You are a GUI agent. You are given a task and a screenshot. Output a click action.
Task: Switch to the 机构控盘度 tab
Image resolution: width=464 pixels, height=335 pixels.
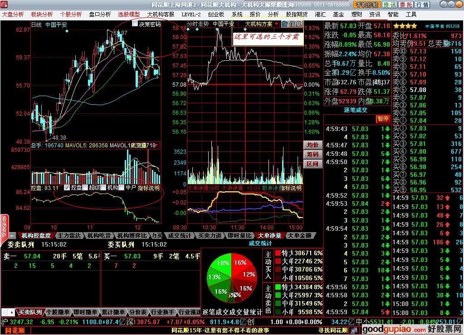click(36, 236)
